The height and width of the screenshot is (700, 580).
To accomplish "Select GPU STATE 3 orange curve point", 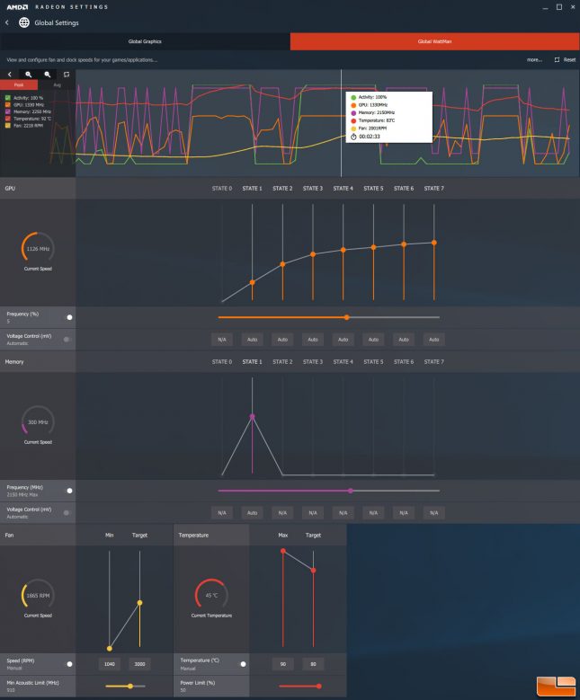I will (313, 254).
